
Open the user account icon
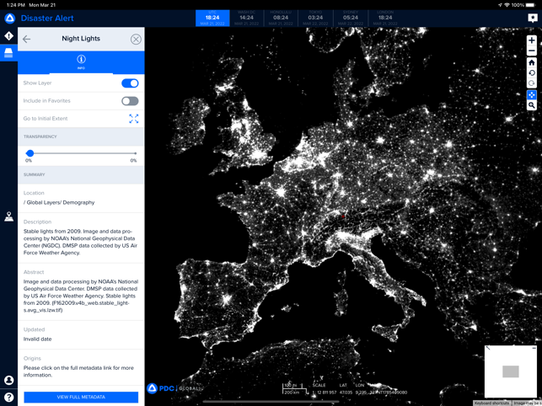tap(8, 381)
